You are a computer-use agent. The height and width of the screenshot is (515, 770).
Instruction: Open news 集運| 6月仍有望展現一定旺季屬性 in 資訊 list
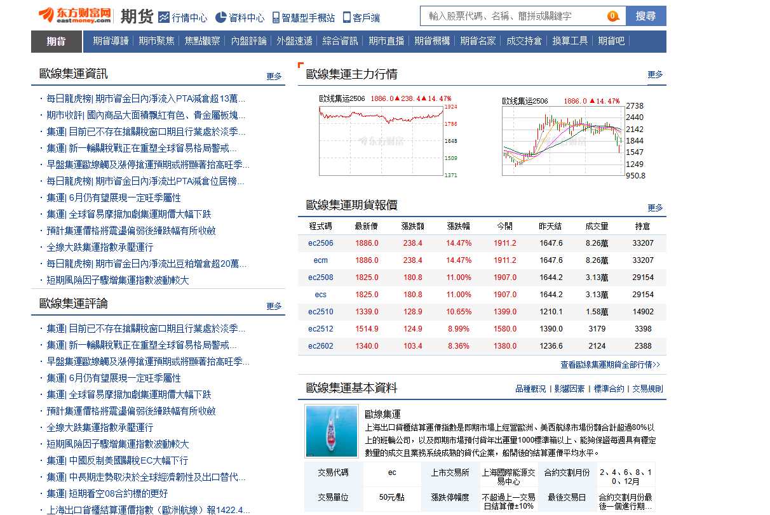click(x=114, y=197)
